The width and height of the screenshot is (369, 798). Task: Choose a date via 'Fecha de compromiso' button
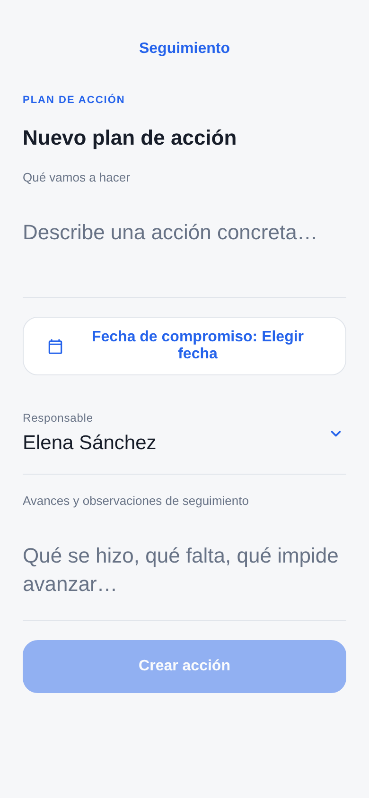184,346
